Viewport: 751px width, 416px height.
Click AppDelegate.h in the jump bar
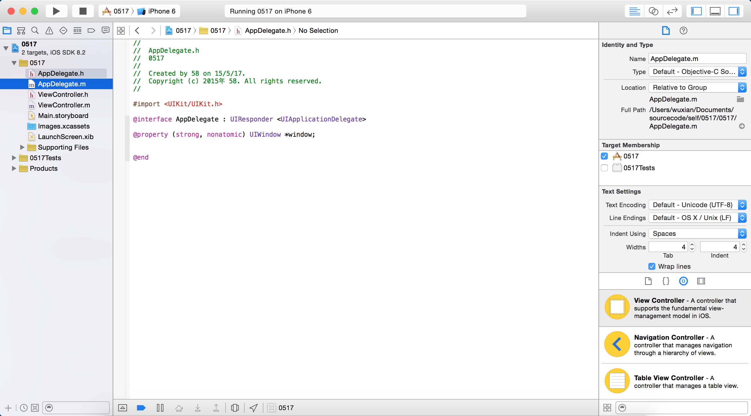click(x=263, y=31)
